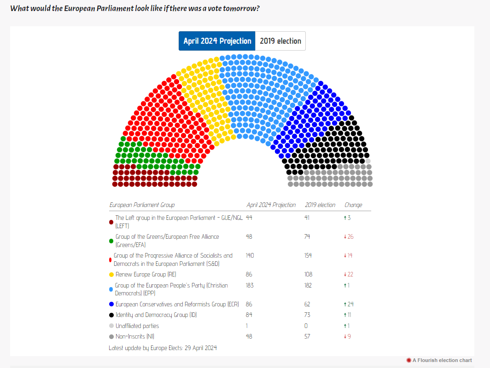Click the European Parliament Group column header
Screen dimensions: 490x368
point(142,205)
